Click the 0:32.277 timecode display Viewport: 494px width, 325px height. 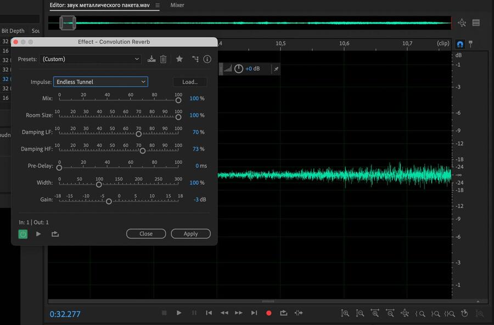(x=65, y=314)
